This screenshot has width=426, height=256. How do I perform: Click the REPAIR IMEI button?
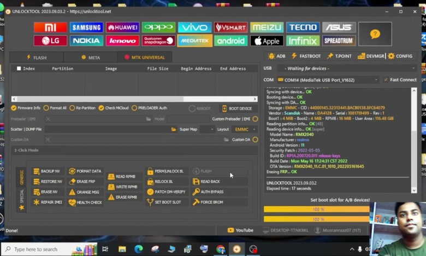(48, 202)
